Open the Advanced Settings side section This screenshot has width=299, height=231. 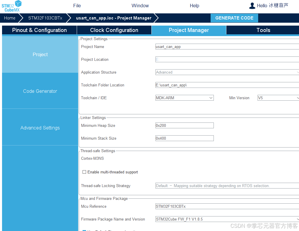point(40,128)
